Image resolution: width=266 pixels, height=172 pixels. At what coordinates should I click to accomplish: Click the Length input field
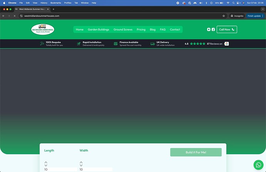click(61, 169)
